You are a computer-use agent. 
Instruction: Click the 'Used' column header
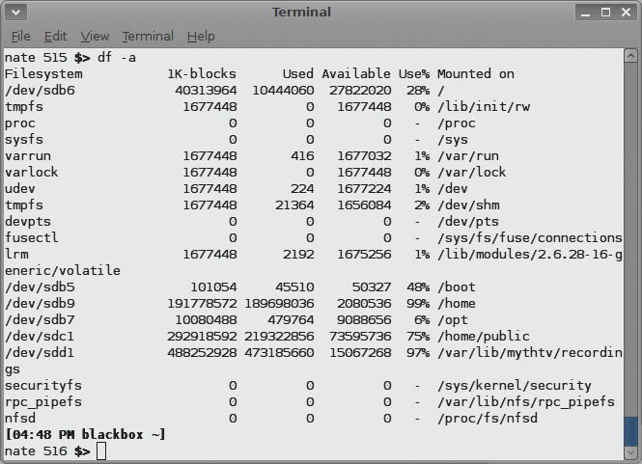coord(298,74)
